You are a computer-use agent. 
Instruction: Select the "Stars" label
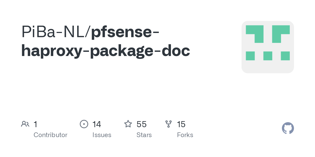click(144, 135)
